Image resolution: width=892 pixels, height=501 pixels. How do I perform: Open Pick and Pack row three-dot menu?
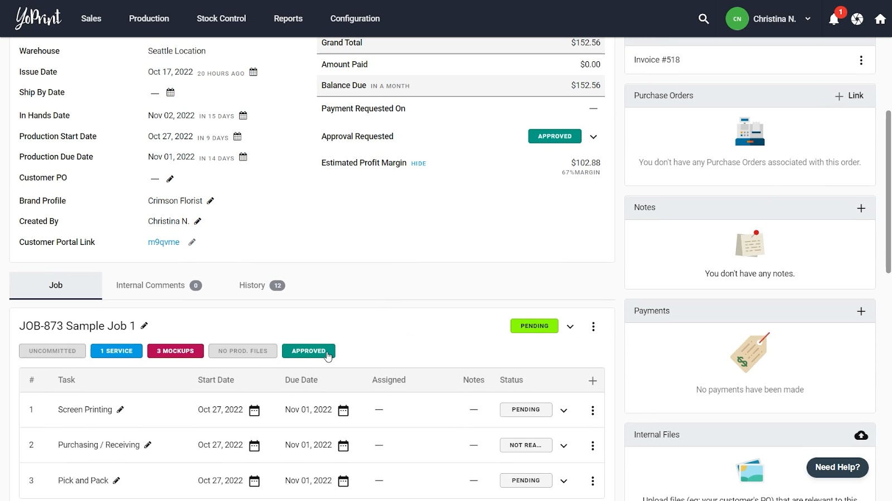(x=593, y=481)
